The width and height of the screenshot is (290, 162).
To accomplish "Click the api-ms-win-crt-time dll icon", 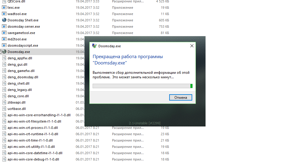I will coord(4,140).
